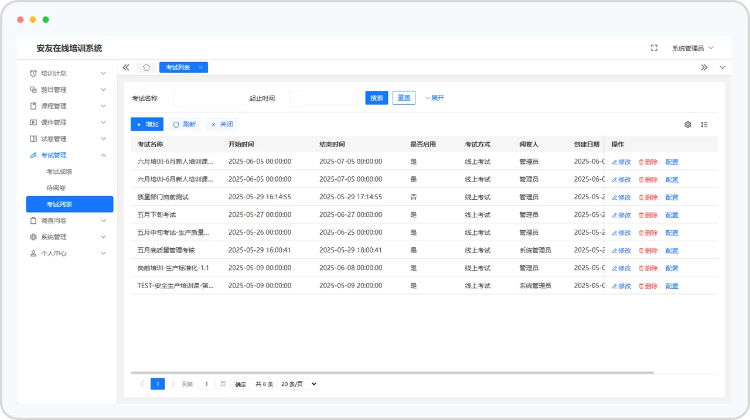The image size is (750, 420).
Task: Expand the 课程管理 menu chevron
Action: (104, 106)
